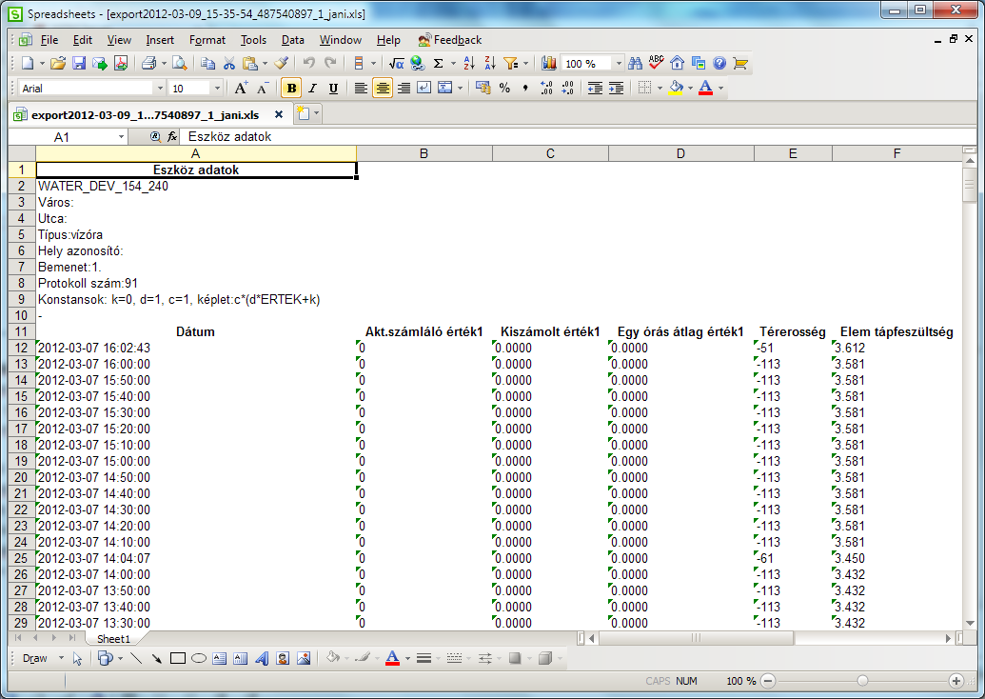The width and height of the screenshot is (985, 699).
Task: Sort ascending A to Z
Action: pyautogui.click(x=469, y=63)
